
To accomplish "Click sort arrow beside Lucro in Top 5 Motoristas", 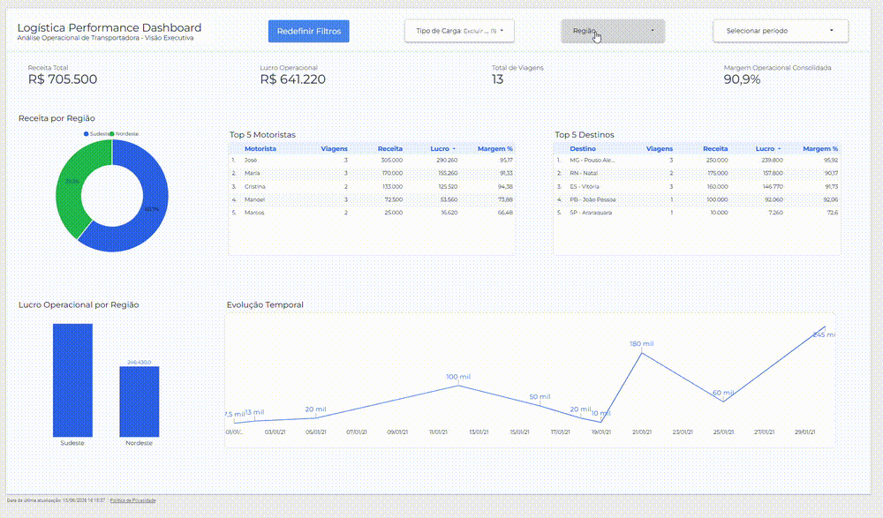I will tap(454, 149).
